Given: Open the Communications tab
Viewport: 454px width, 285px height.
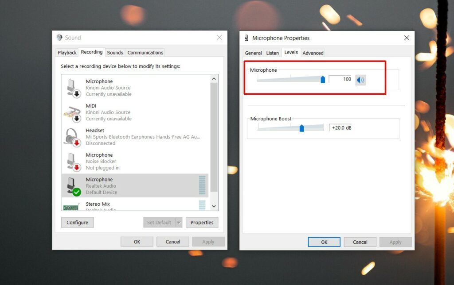Looking at the screenshot, I should (x=145, y=52).
